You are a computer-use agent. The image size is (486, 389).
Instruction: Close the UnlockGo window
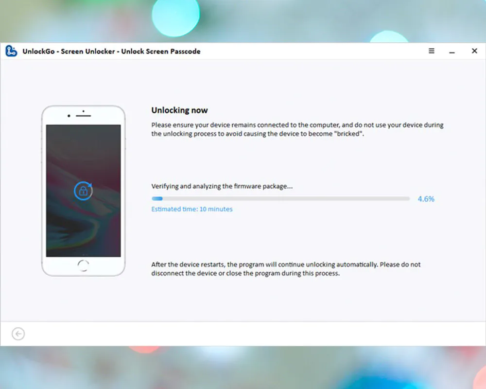(x=474, y=51)
